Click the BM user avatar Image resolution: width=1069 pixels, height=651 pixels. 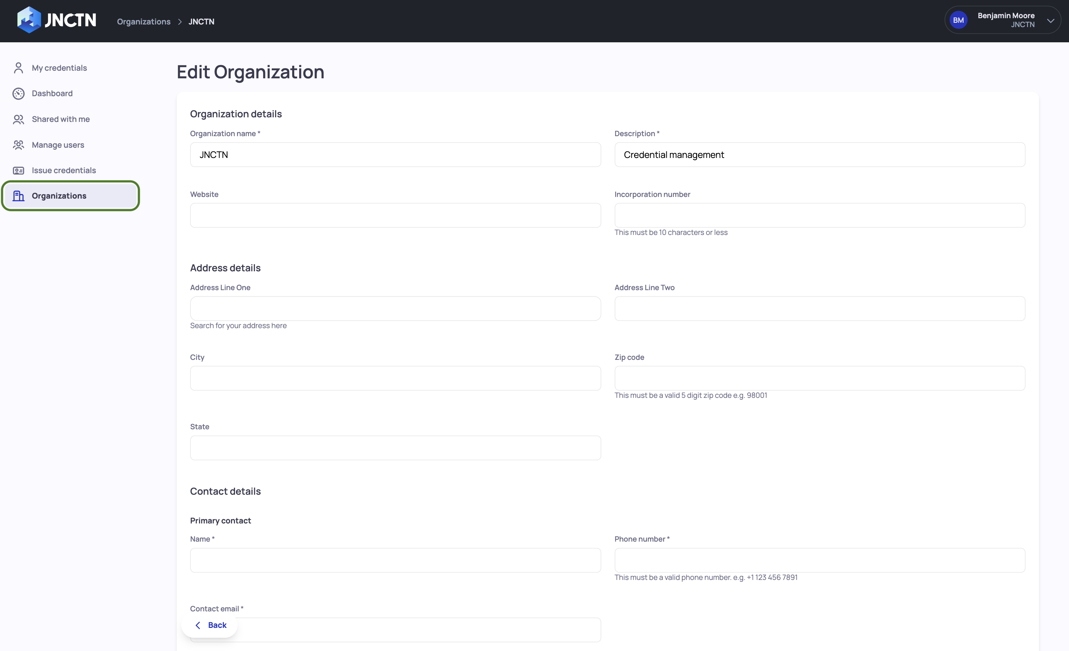point(958,20)
